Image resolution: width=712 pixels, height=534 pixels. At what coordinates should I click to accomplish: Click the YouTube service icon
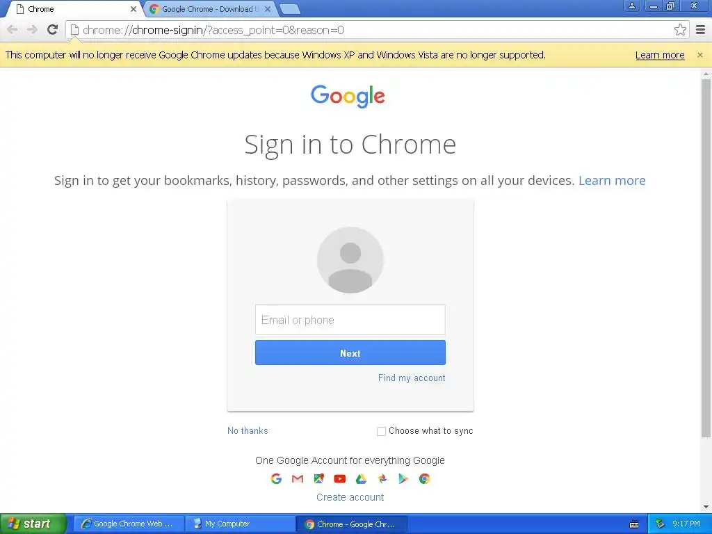coord(339,478)
